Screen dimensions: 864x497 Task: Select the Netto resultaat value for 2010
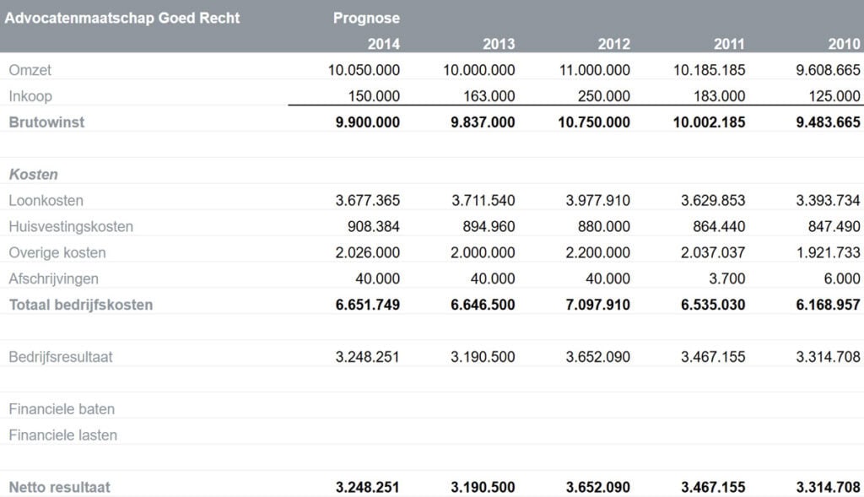(828, 488)
